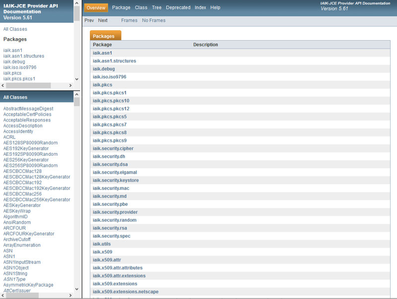Switch to No Frames view
This screenshot has height=299, width=397.
[x=154, y=20]
